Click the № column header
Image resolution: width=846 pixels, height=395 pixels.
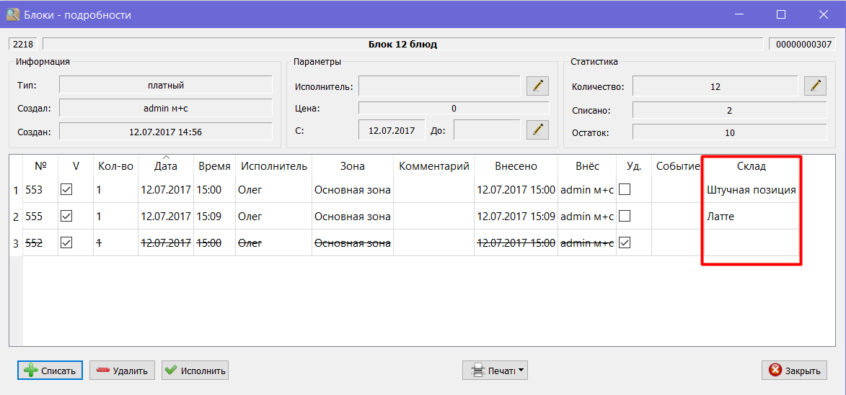[40, 166]
